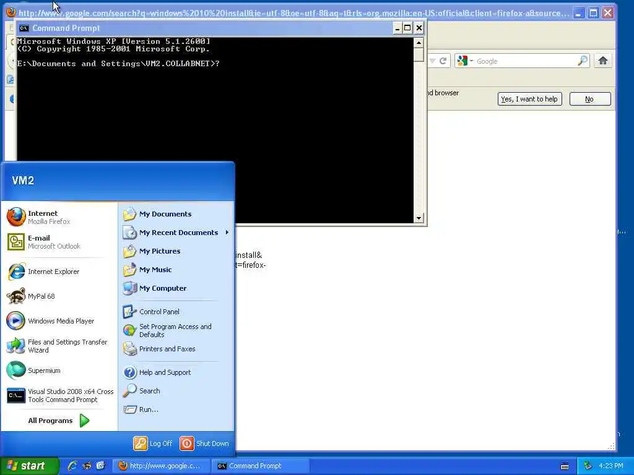634x475 pixels.
Task: Open Set Program Access and Defaults
Action: coord(176,330)
